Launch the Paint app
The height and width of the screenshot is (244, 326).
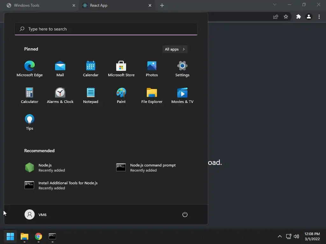click(x=121, y=96)
